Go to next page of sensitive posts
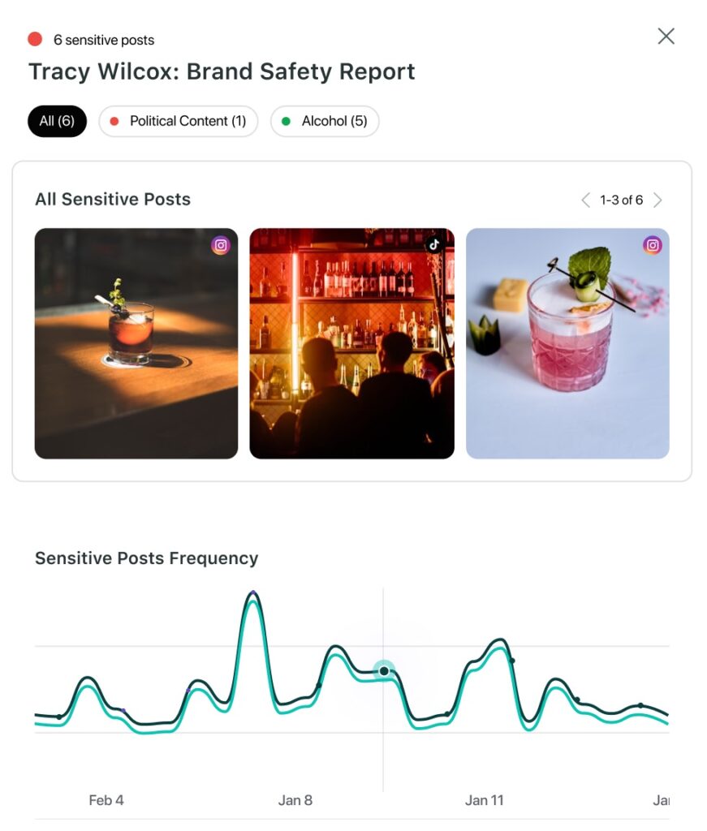Image resolution: width=707 pixels, height=831 pixels. (x=657, y=200)
